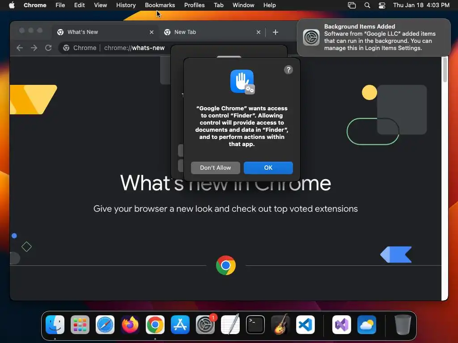Click the Chrome site info chip
This screenshot has height=343, width=458.
click(x=80, y=48)
